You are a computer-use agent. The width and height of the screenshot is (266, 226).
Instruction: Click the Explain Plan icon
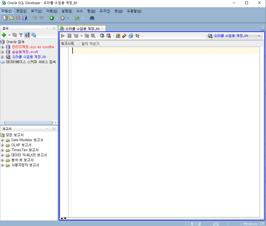[x=76, y=36]
